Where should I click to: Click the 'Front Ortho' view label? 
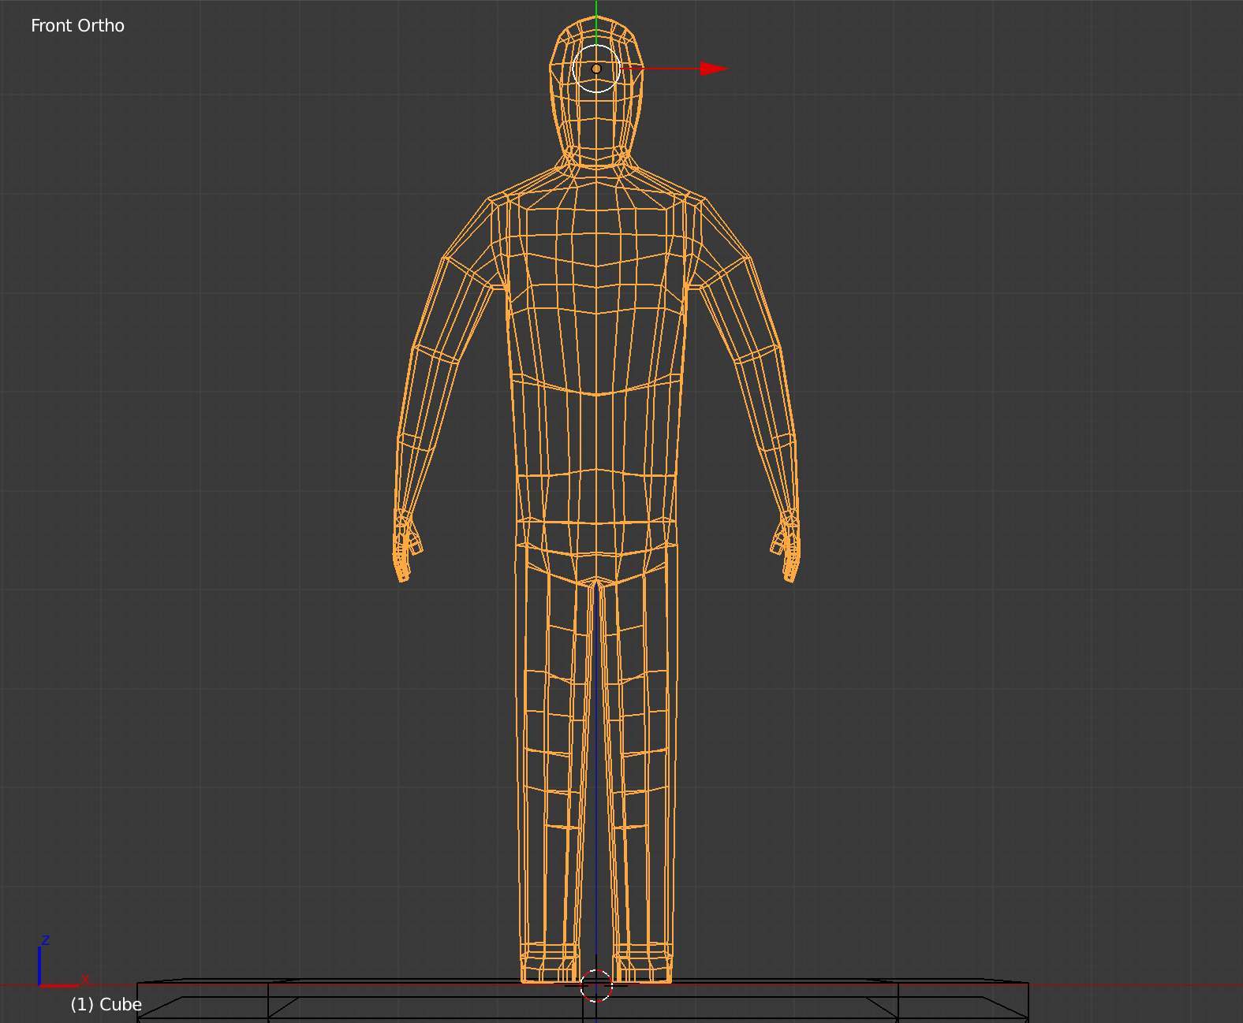[x=77, y=25]
